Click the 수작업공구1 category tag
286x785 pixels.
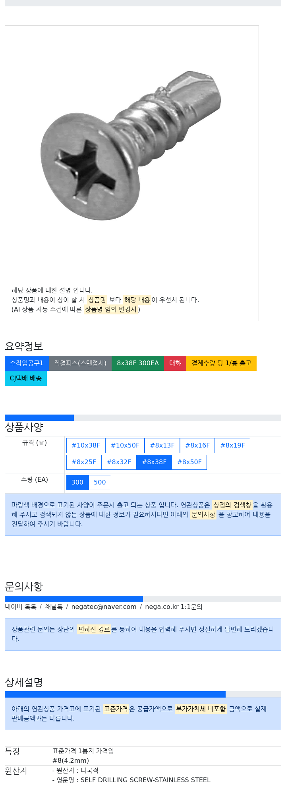point(27,363)
